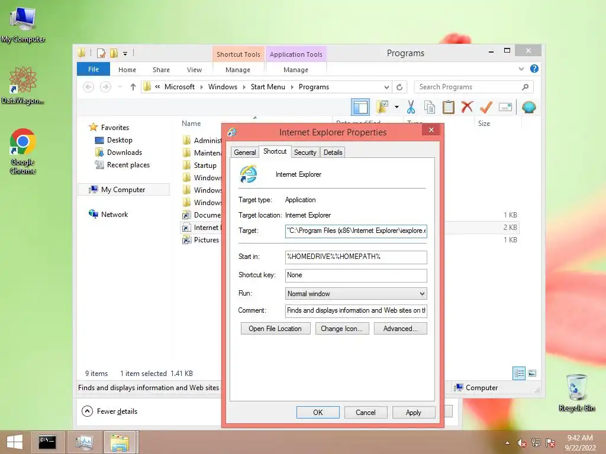Click the Comment text field

(x=356, y=311)
